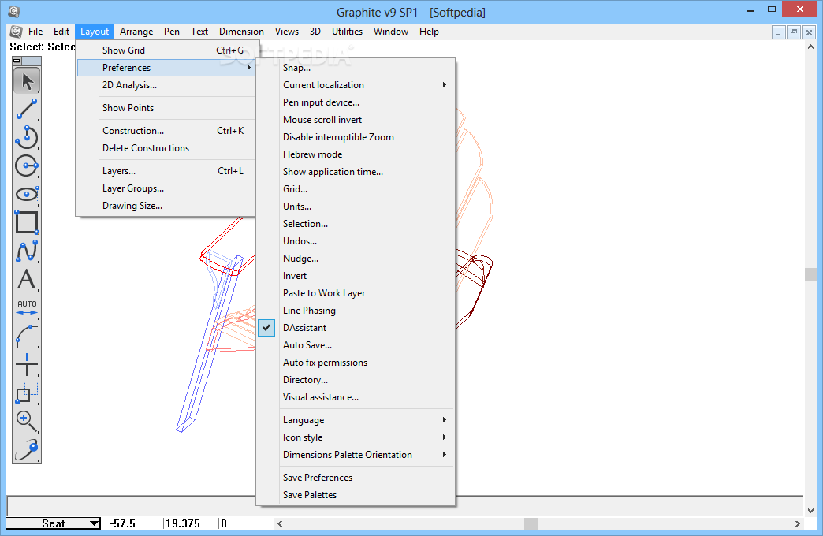This screenshot has width=823, height=536.
Task: Select the Ellipse tool
Action: 27,194
